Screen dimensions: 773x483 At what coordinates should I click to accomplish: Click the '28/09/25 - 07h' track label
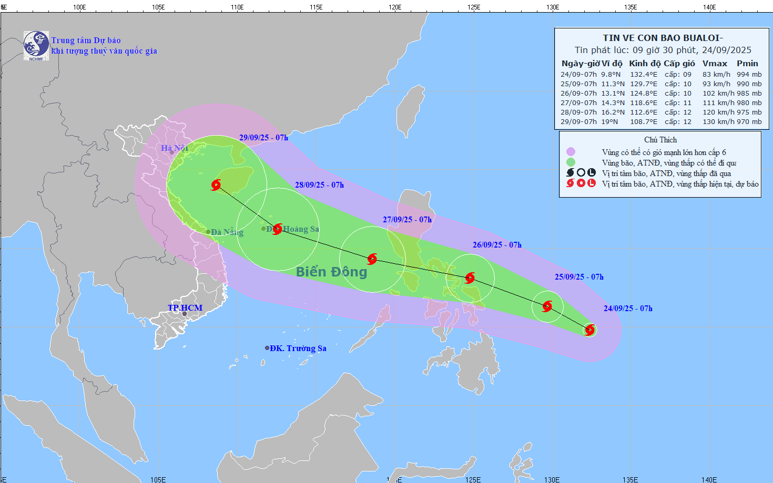click(319, 185)
